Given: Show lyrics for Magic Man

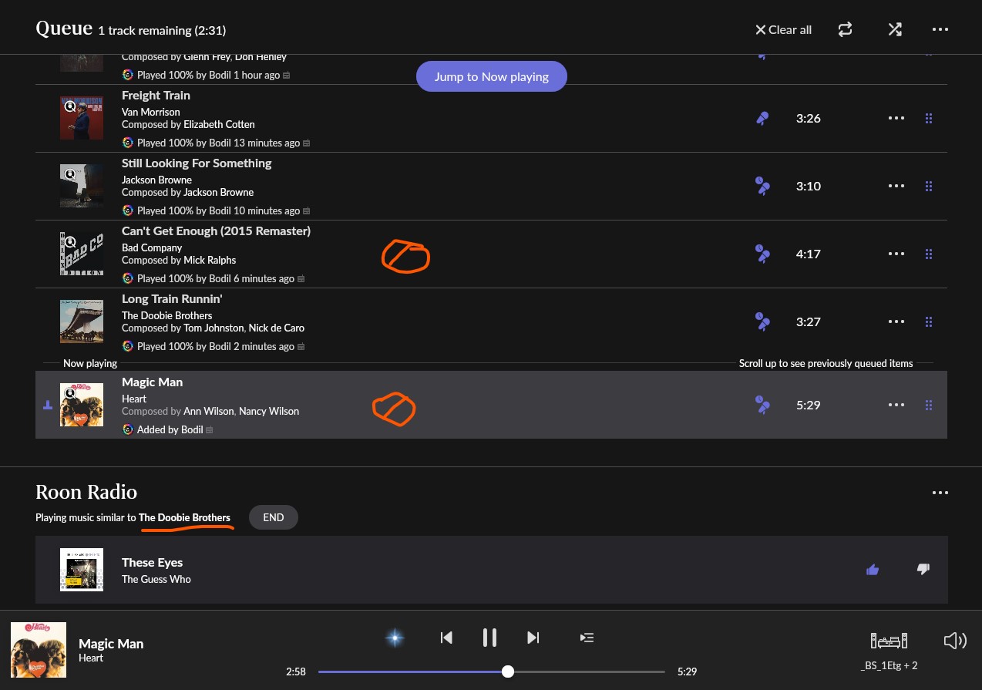Looking at the screenshot, I should tap(762, 405).
